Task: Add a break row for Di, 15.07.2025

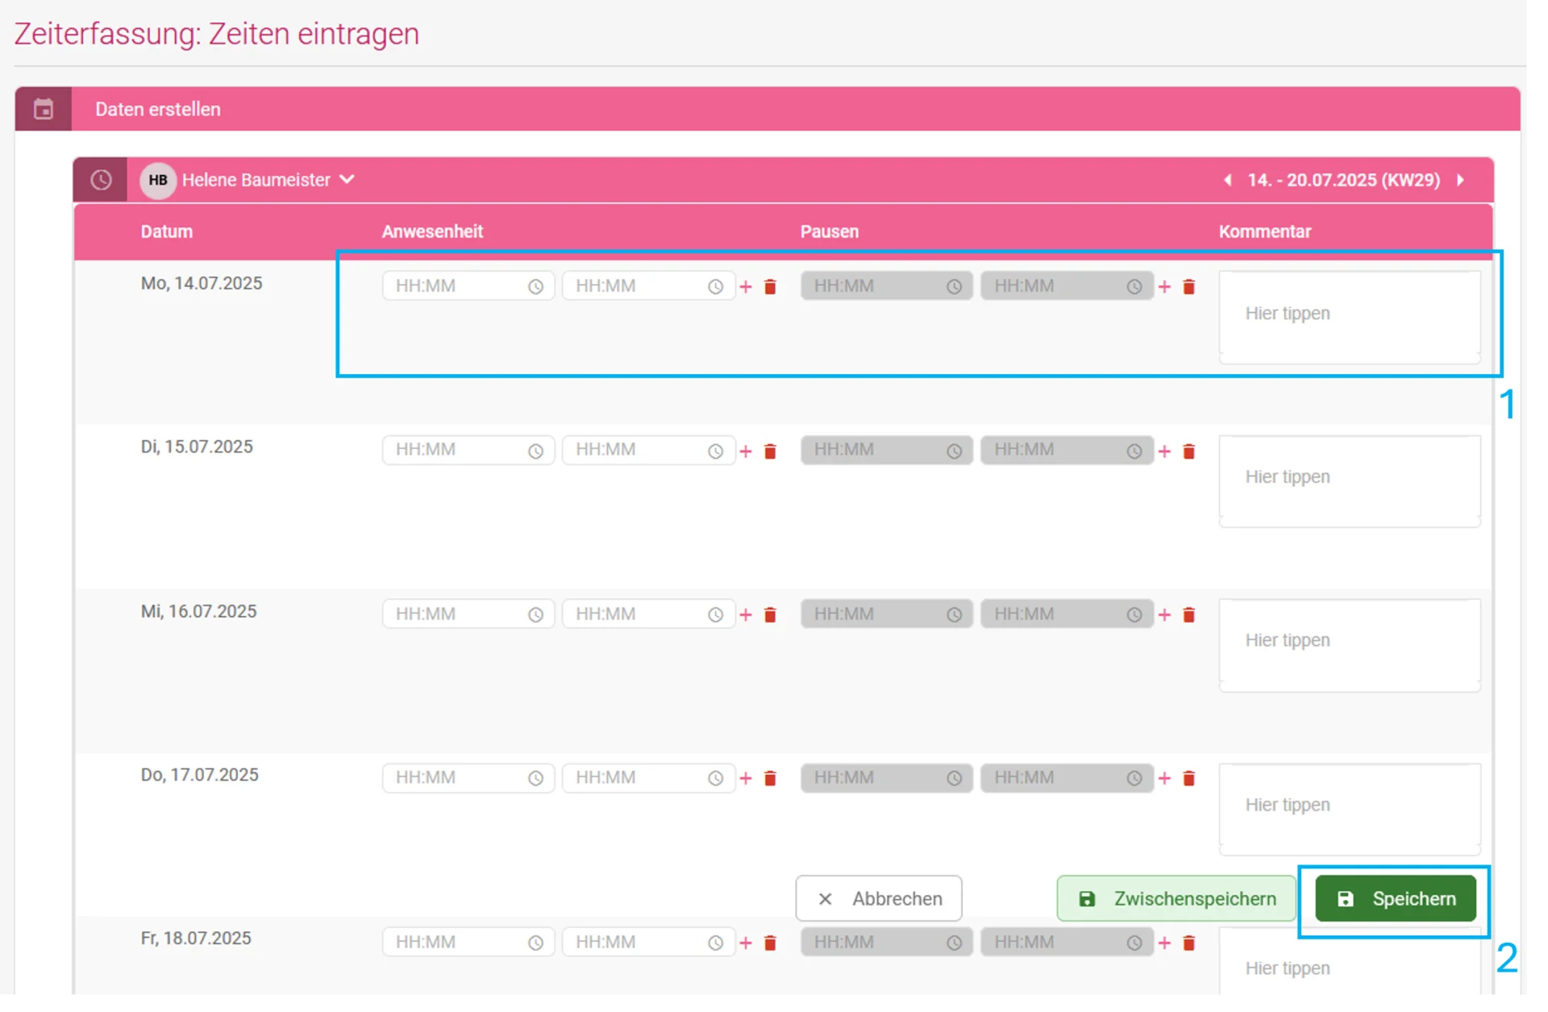Action: point(1164,451)
